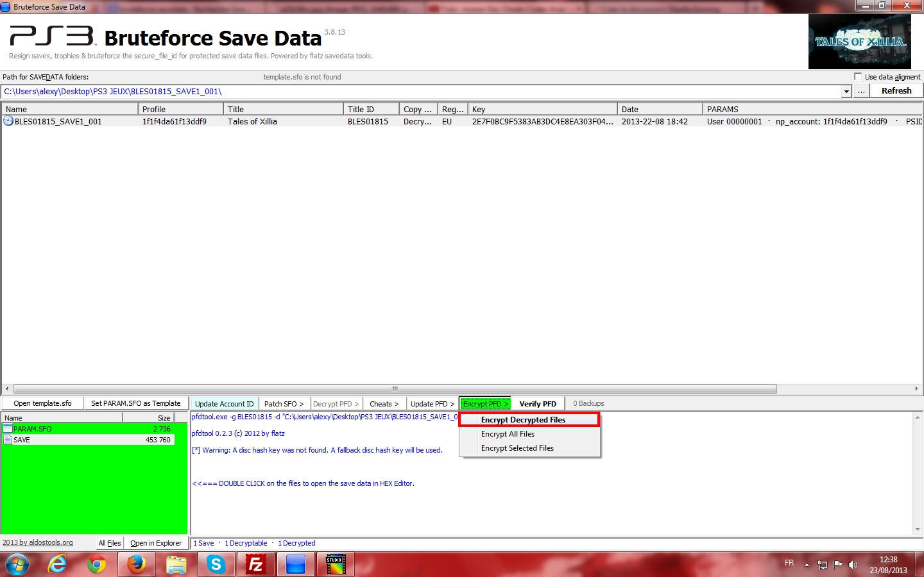This screenshot has width=924, height=577.
Task: Show hidden system tray icons
Action: [807, 565]
